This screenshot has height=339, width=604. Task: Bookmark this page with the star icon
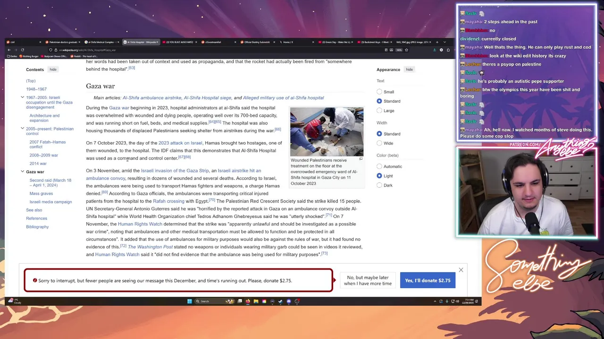point(406,50)
